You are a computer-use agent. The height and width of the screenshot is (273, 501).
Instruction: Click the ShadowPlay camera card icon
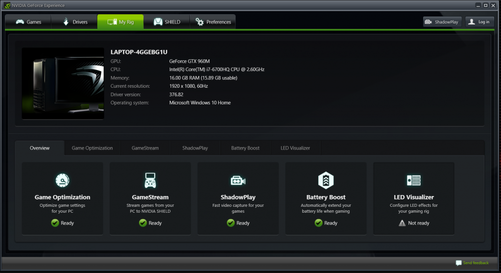coord(238,180)
